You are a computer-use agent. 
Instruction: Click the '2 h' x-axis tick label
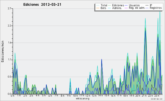click(25, 96)
